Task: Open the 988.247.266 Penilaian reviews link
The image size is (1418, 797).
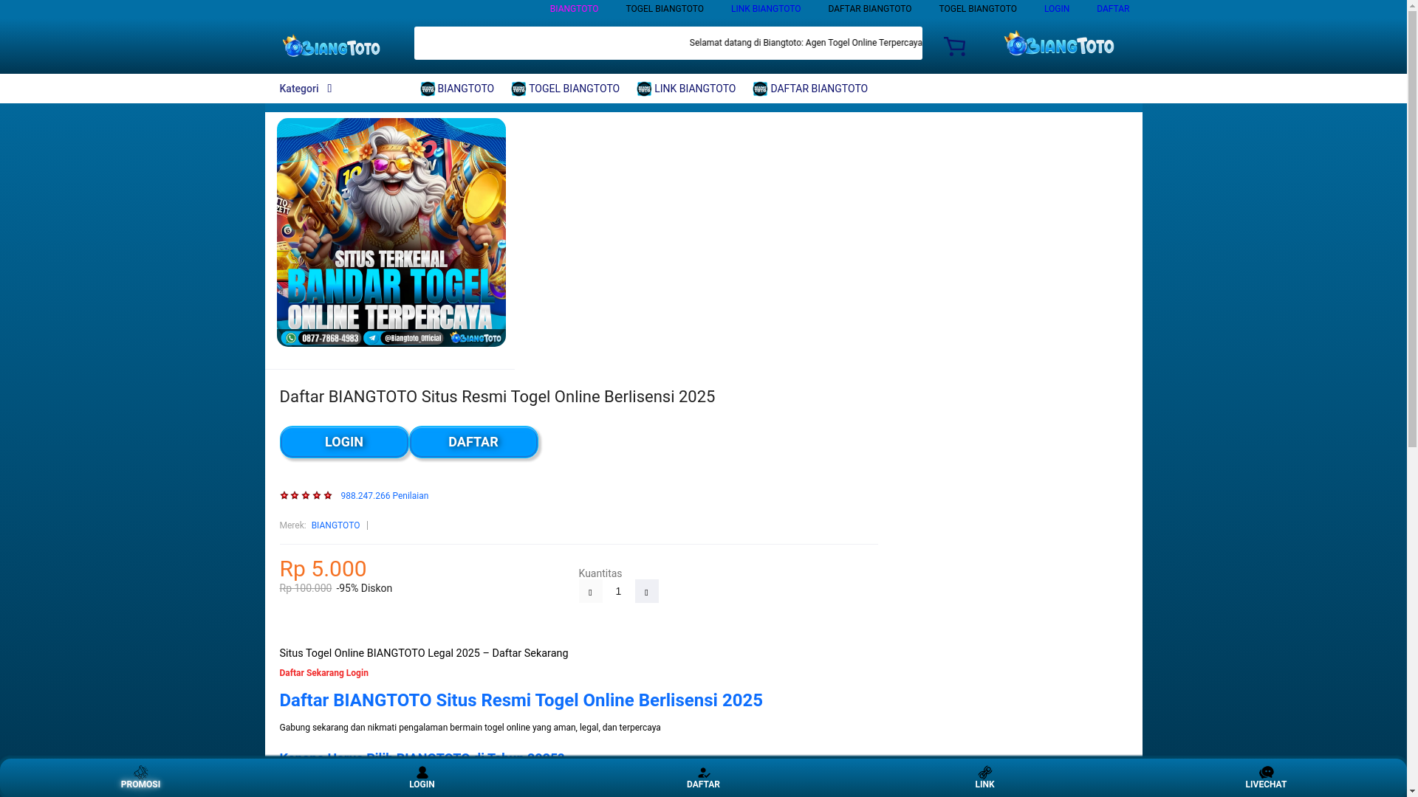Action: tap(384, 496)
